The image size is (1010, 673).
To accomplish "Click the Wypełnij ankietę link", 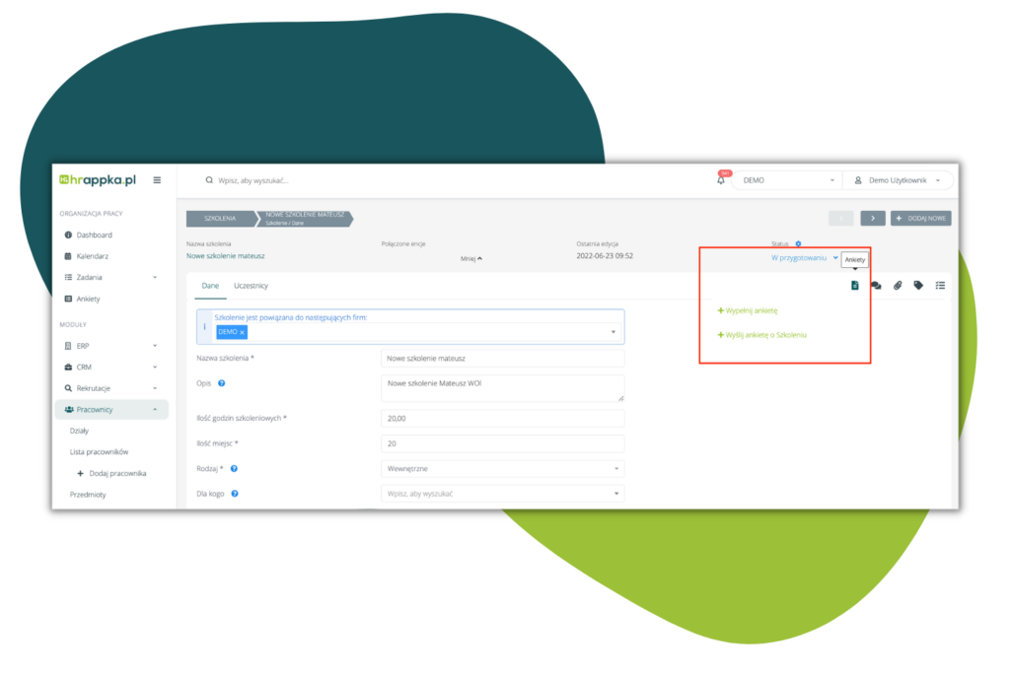I will click(752, 310).
